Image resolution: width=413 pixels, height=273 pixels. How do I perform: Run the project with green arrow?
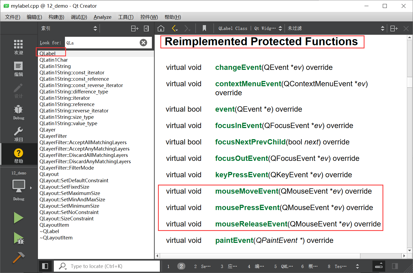19,218
